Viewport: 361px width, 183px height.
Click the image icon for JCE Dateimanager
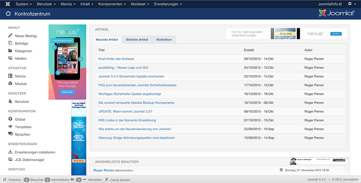click(x=10, y=160)
